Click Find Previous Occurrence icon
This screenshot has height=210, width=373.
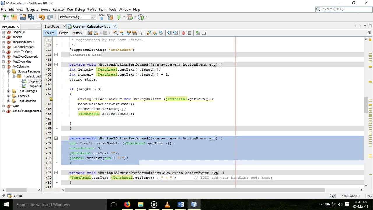tap(122, 33)
